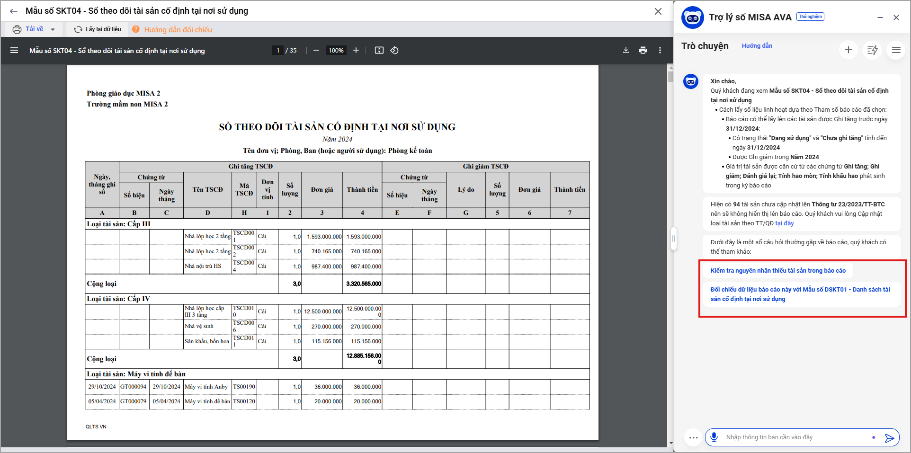Click the fit to page icon
Screen dimensions: 911x453
[379, 50]
